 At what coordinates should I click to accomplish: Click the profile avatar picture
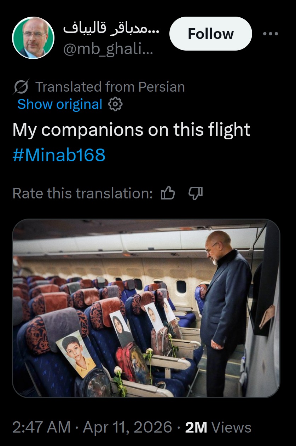pos(33,38)
